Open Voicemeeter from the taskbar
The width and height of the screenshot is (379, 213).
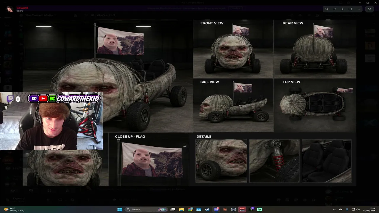(x=242, y=209)
